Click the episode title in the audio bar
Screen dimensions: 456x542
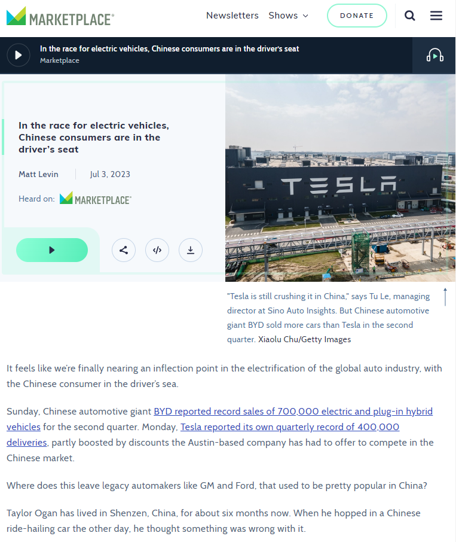[169, 48]
